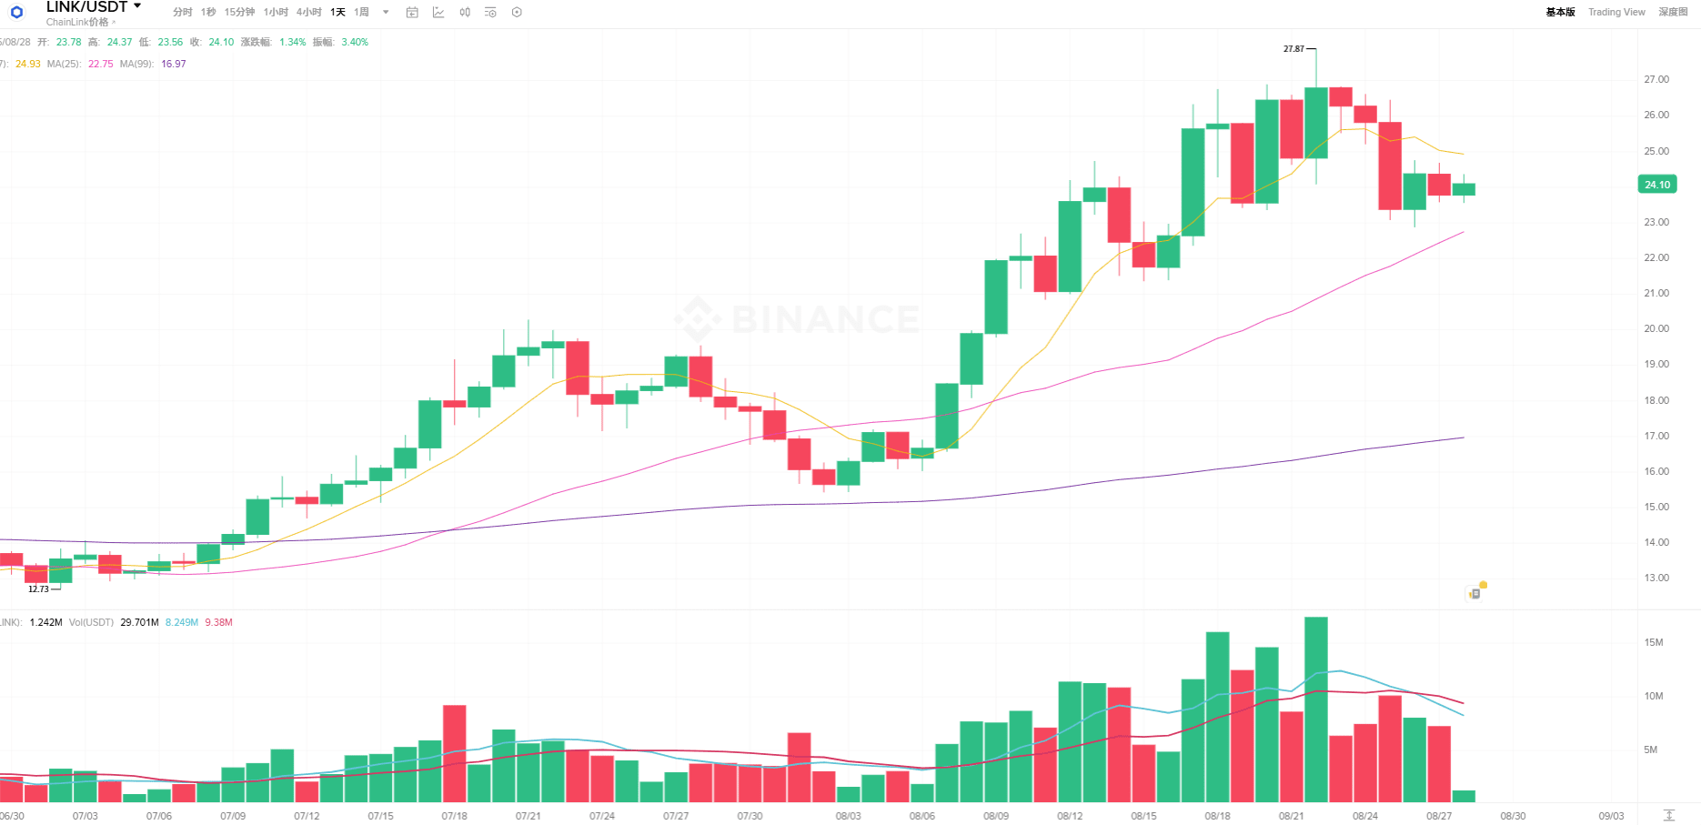
Task: Open chart display settings list icon
Action: pos(491,13)
